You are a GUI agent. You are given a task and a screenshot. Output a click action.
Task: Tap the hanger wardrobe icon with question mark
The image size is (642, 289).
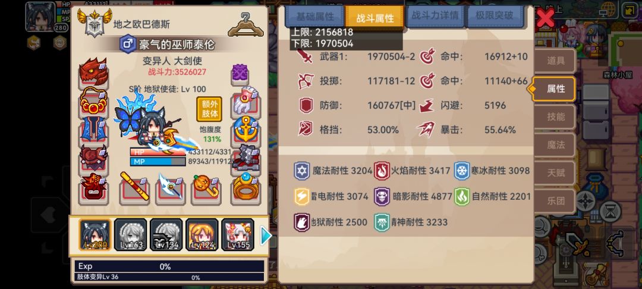[246, 24]
